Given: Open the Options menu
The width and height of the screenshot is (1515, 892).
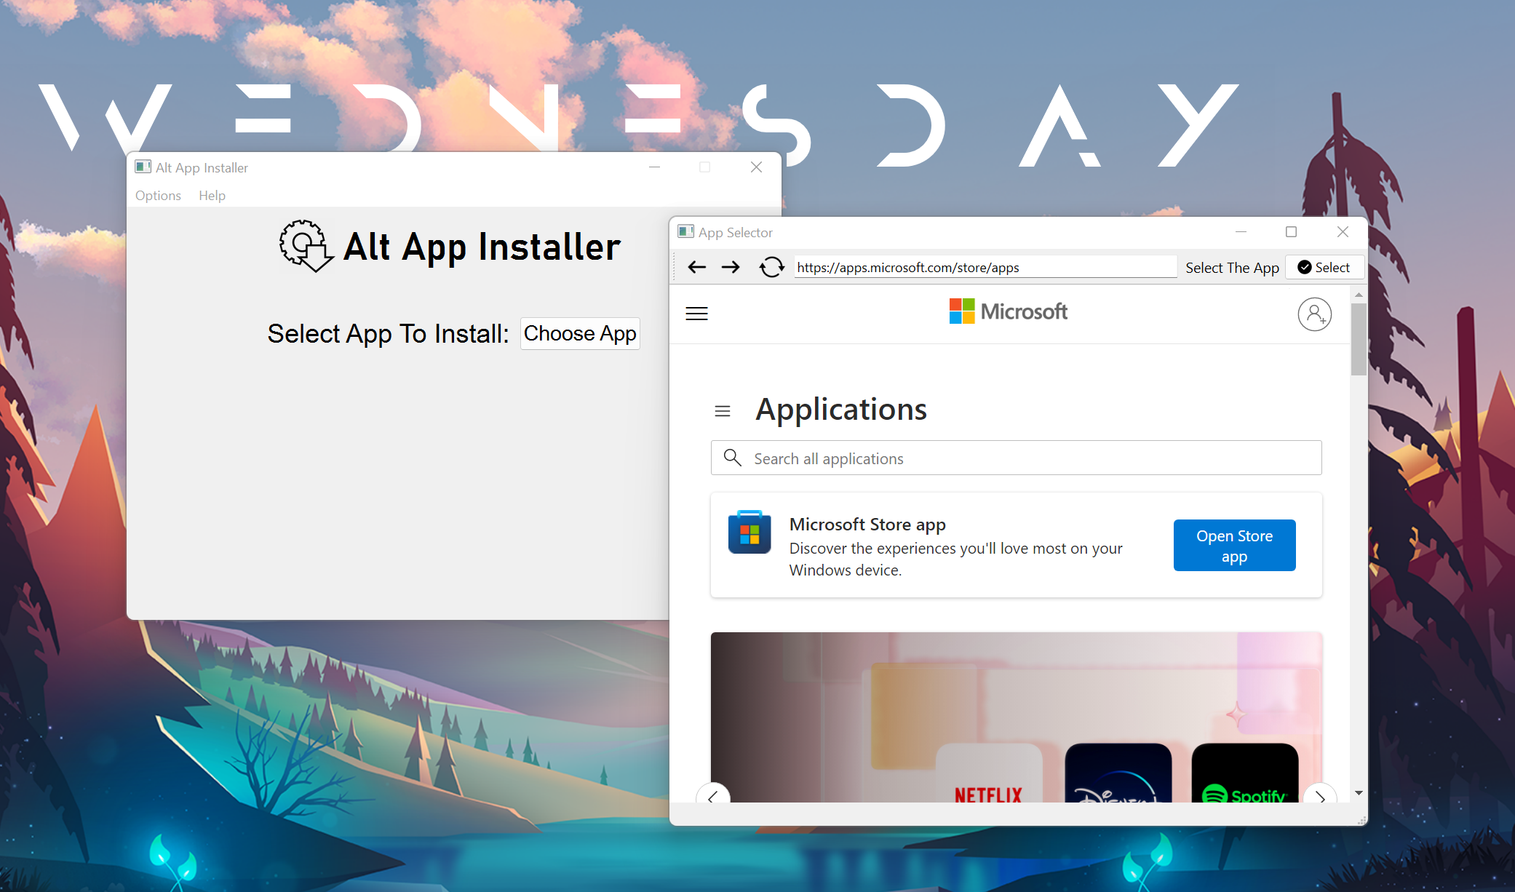Looking at the screenshot, I should [158, 195].
